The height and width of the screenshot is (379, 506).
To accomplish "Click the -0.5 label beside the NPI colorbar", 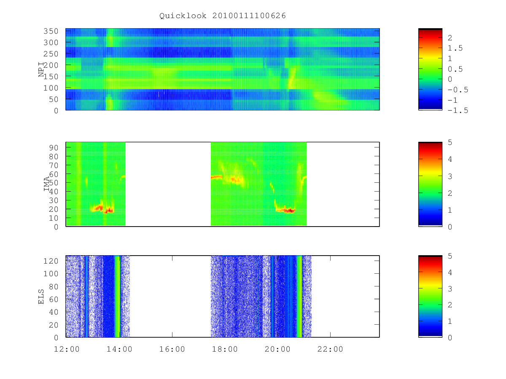I will click(457, 90).
